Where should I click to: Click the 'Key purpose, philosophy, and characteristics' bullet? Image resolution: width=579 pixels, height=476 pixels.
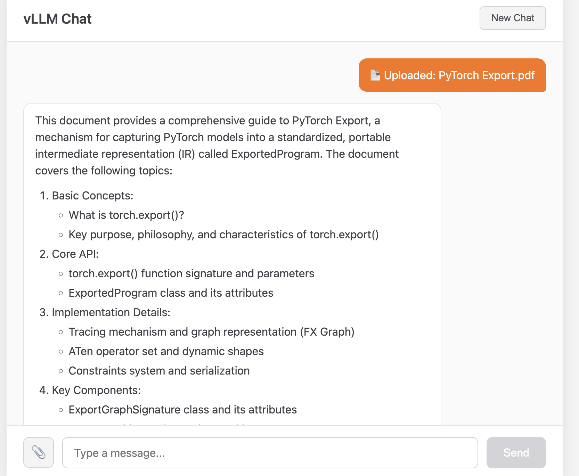(223, 235)
